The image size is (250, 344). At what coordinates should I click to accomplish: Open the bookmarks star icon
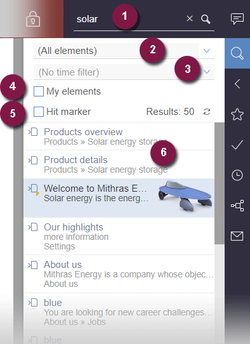pos(237,114)
